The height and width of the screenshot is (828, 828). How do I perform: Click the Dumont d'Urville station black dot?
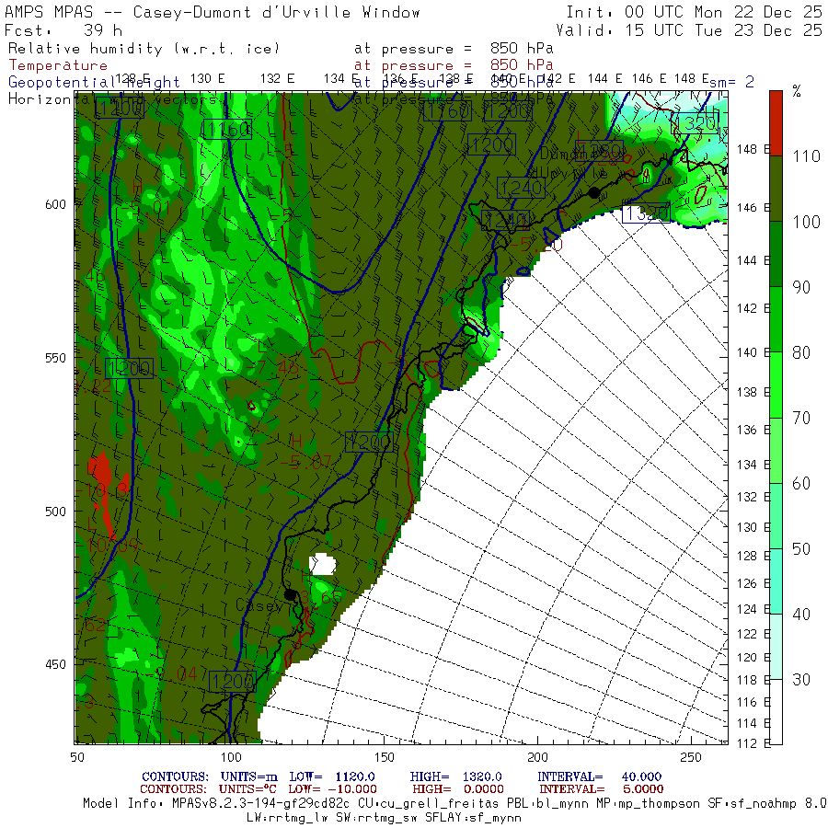pyautogui.click(x=594, y=193)
